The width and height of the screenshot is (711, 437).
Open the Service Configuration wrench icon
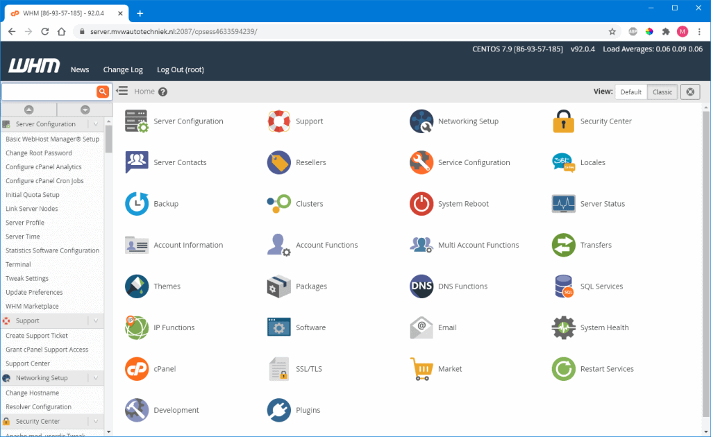[x=421, y=162]
